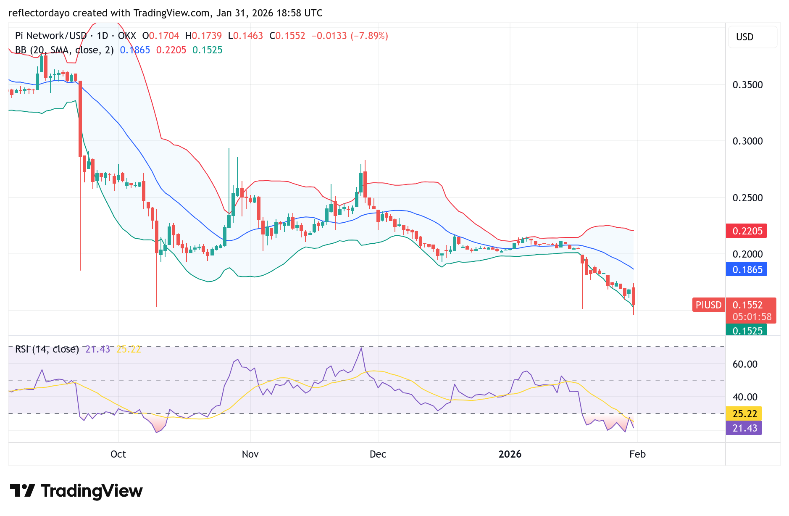Image resolution: width=789 pixels, height=516 pixels.
Task: Click the 0.3500 price axis label
Action: click(747, 85)
